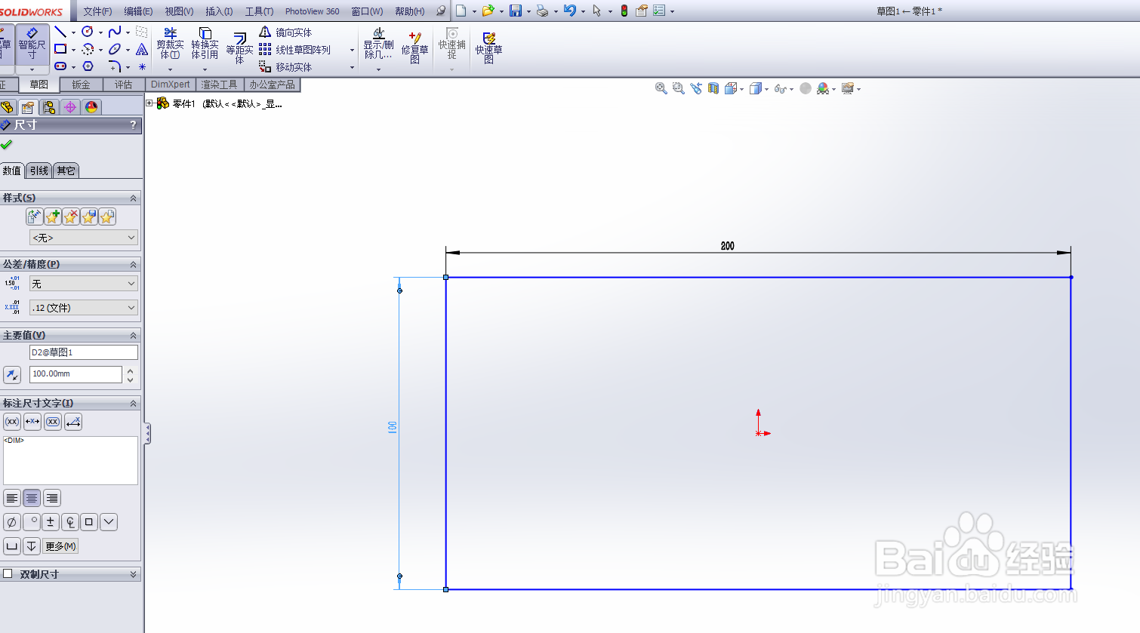This screenshot has height=633, width=1140.
Task: Open the 文件(F) menu
Action: (97, 11)
